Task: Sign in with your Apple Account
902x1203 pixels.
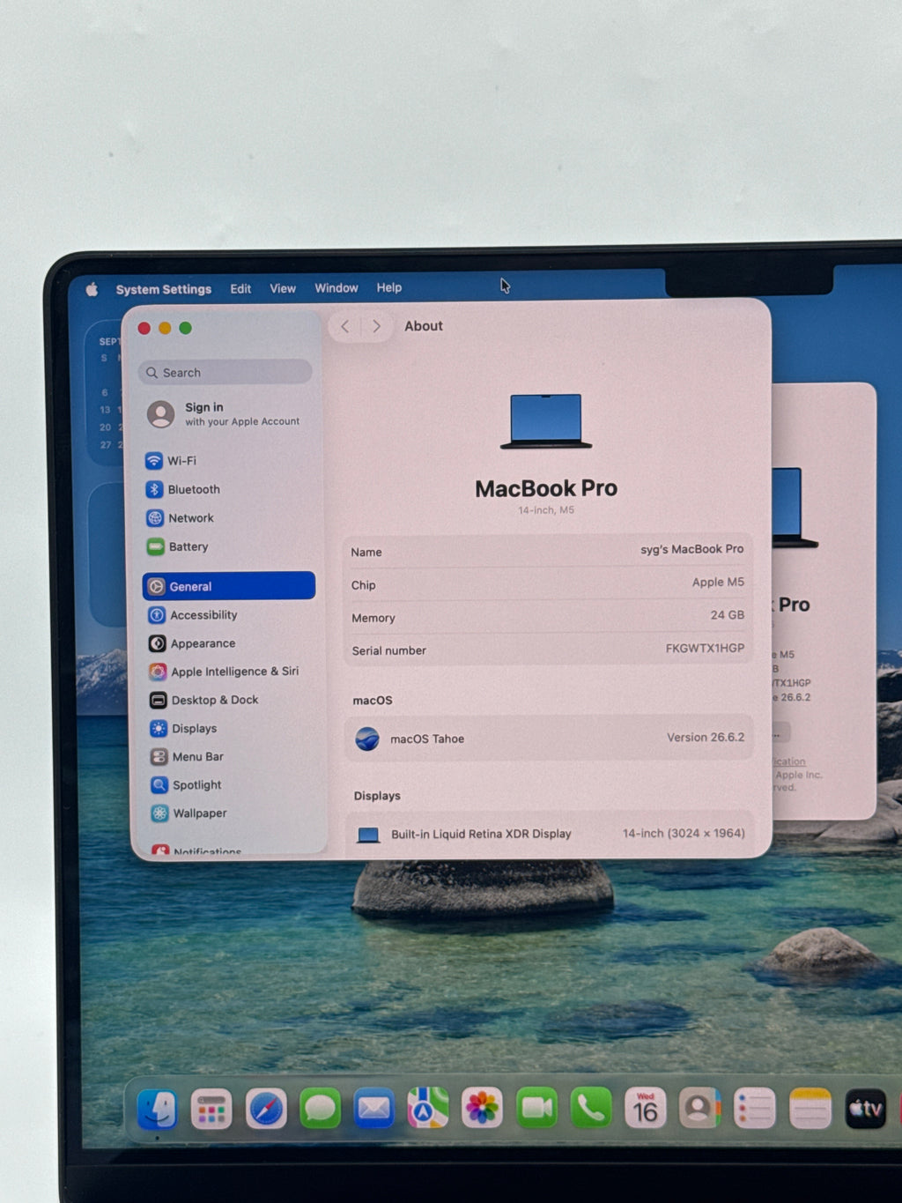Action: pyautogui.click(x=225, y=413)
